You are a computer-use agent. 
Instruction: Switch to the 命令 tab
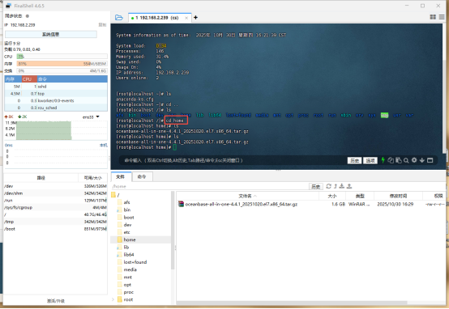142,176
